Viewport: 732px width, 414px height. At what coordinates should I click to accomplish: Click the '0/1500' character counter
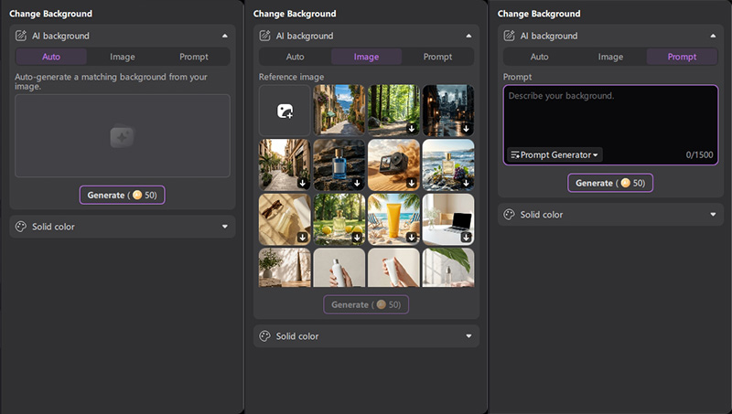coord(699,154)
